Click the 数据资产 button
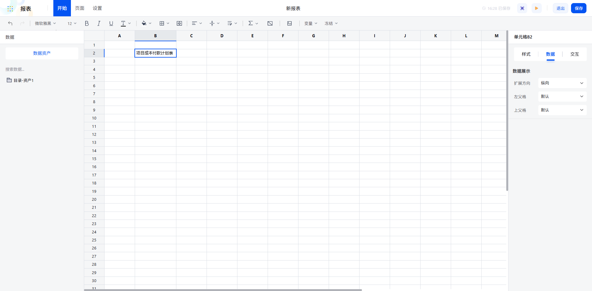Image resolution: width=592 pixels, height=291 pixels. 42,53
